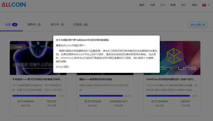Click the notice title 关于中国区用户参与Allcoin平台ICO项目的通知
This screenshot has width=213, height=121.
(x=82, y=40)
